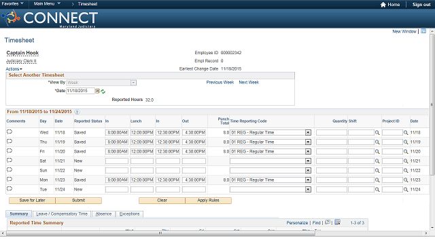Click the CONNECT Maryland Judiciary logo
The height and width of the screenshot is (244, 435).
click(x=50, y=18)
